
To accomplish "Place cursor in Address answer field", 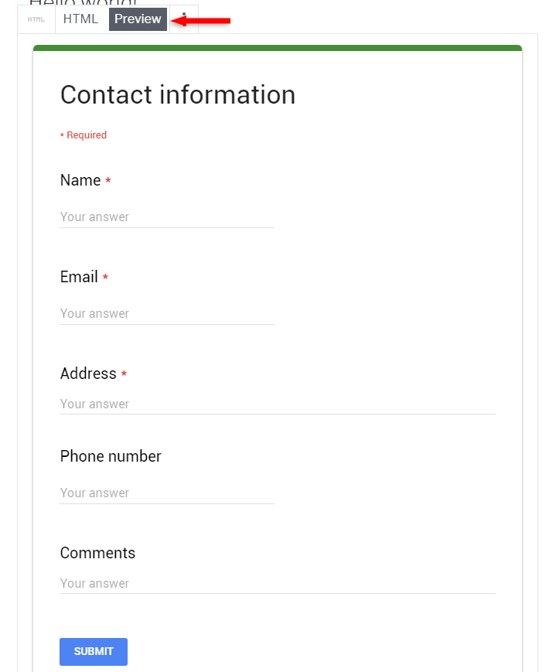I will pos(278,404).
